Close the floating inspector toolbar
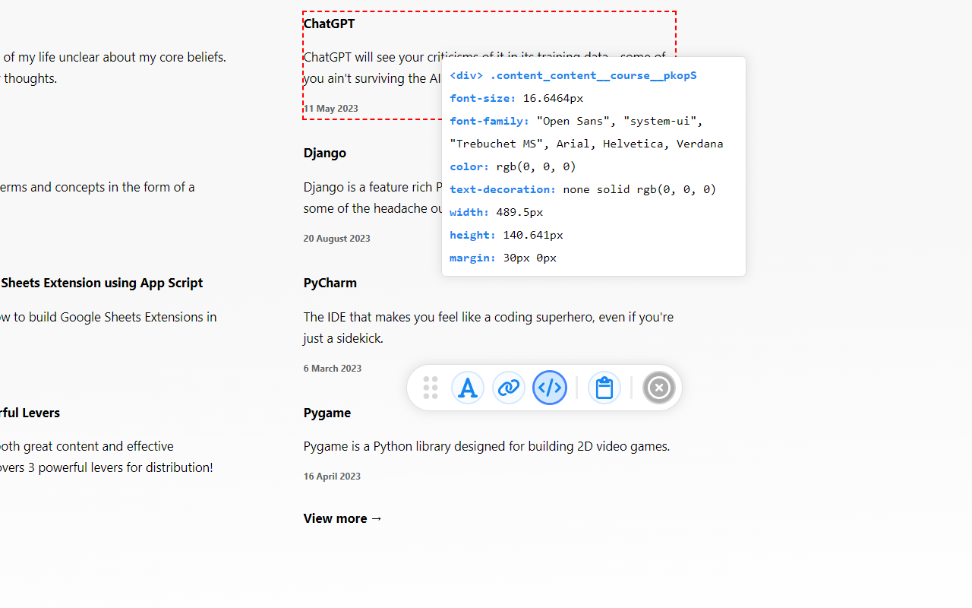This screenshot has height=608, width=972. pyautogui.click(x=658, y=388)
